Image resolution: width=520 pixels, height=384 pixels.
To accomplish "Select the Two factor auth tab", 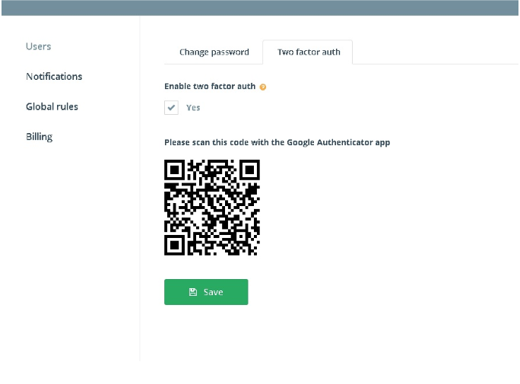I will click(309, 52).
